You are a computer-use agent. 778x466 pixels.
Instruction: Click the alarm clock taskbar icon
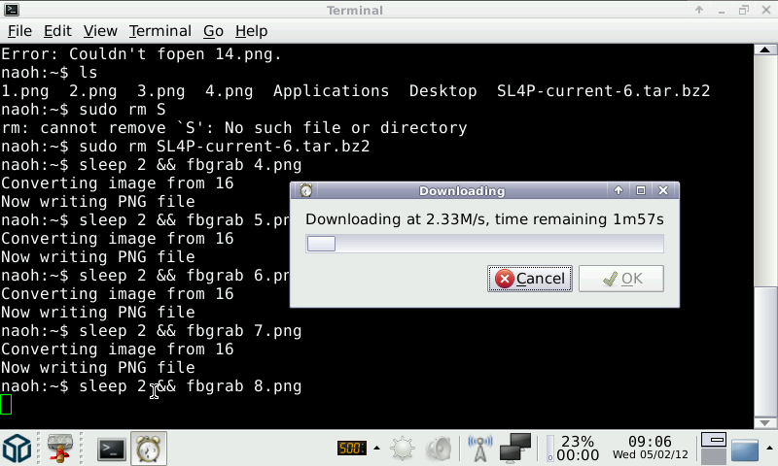click(149, 449)
